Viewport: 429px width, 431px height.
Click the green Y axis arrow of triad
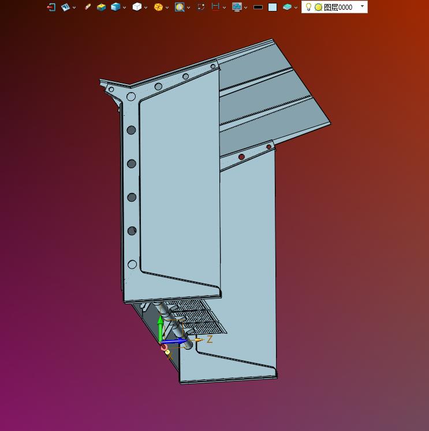(x=161, y=328)
